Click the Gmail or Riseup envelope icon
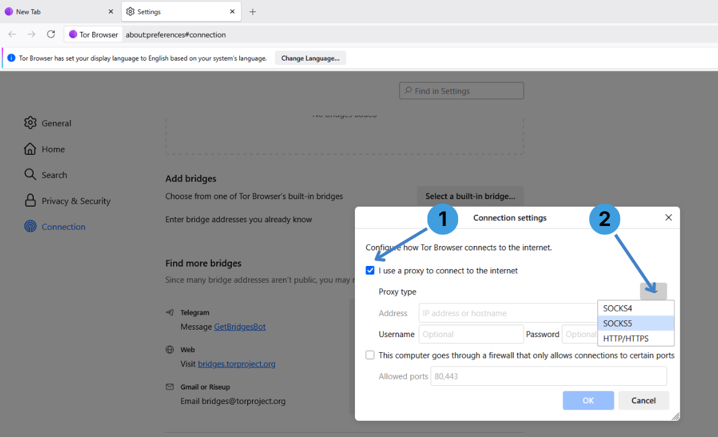Viewport: 718px width, 437px height. (x=169, y=386)
